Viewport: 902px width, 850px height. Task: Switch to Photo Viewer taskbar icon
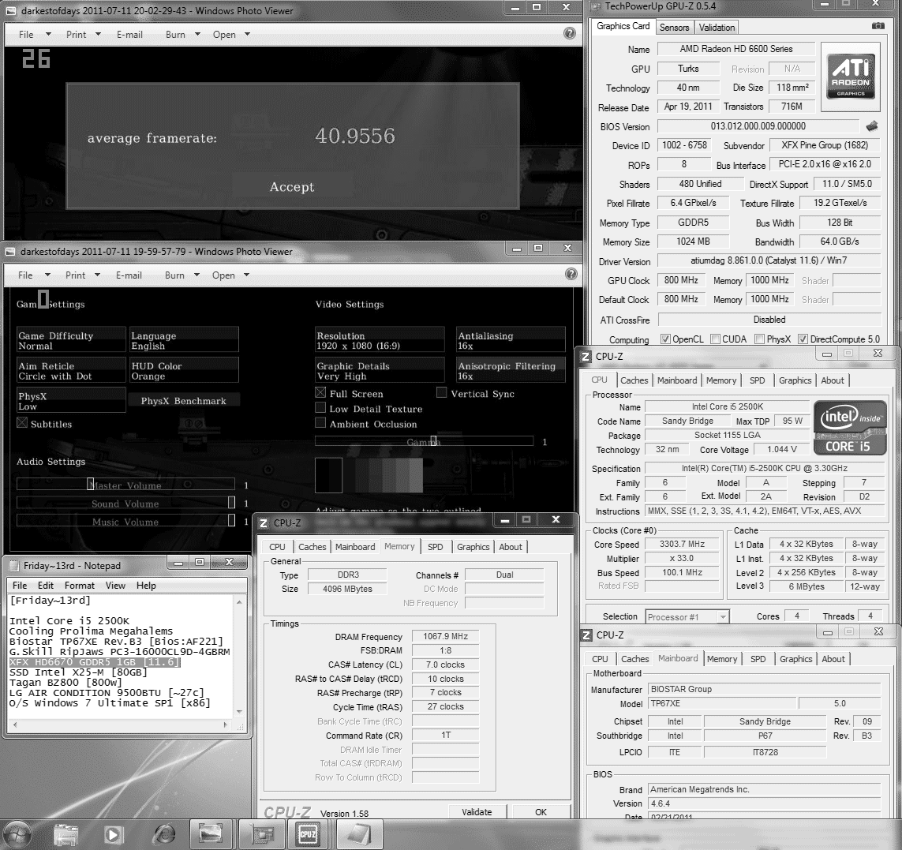(211, 833)
